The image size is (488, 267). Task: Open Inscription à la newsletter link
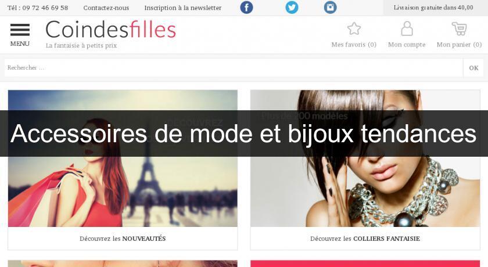click(183, 8)
